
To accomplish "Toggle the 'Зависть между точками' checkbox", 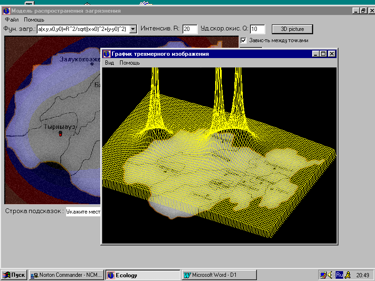I will coord(243,41).
